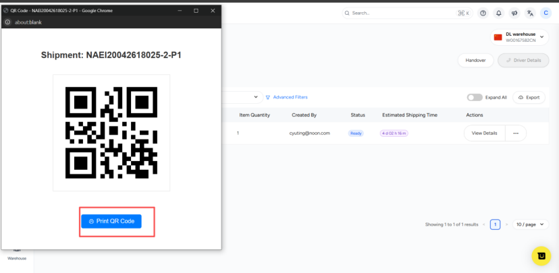Go to next page arrow
The height and width of the screenshot is (273, 559).
[506, 224]
